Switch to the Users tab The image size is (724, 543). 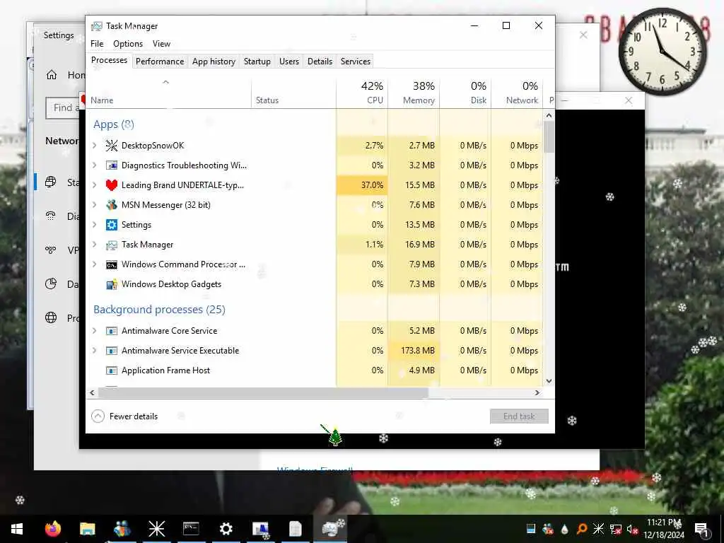289,62
